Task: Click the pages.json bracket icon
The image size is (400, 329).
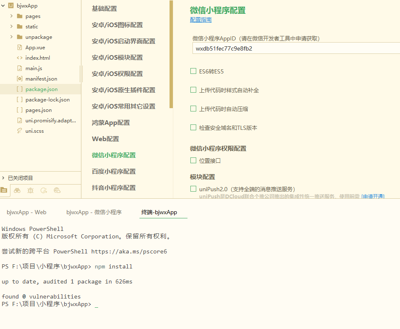Action: tap(20, 110)
